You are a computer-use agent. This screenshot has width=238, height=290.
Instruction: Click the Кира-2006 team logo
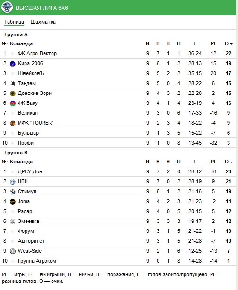click(x=13, y=64)
